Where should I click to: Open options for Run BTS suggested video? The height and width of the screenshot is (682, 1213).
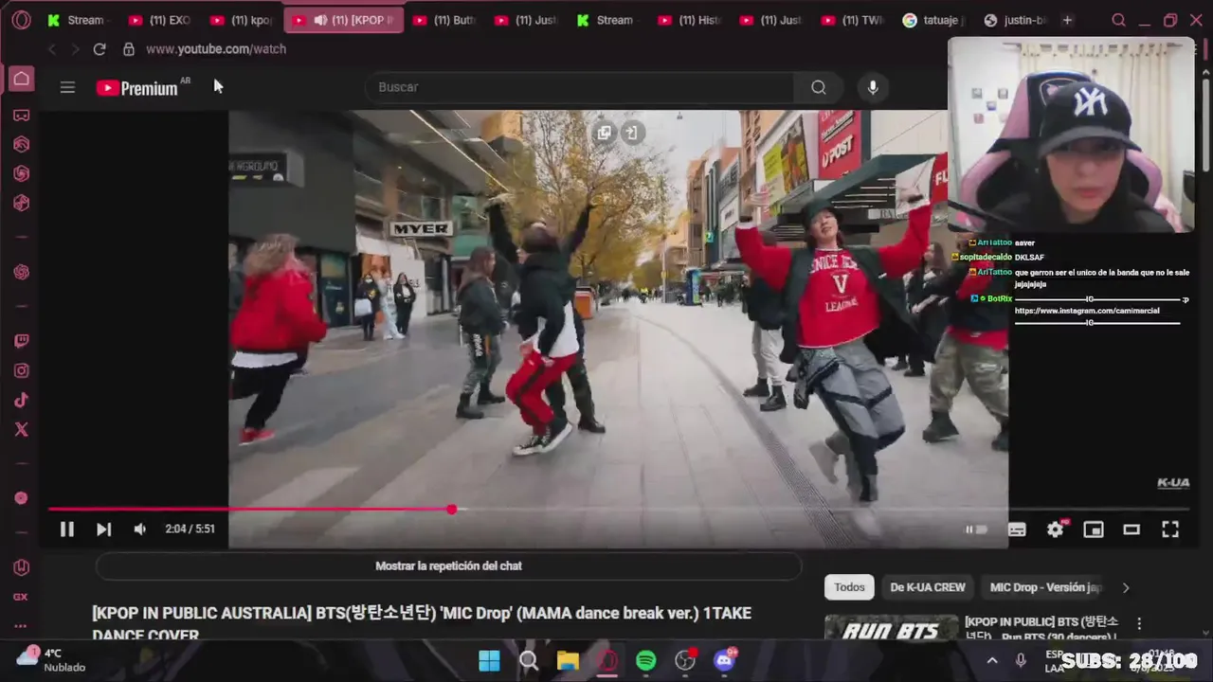tap(1139, 623)
